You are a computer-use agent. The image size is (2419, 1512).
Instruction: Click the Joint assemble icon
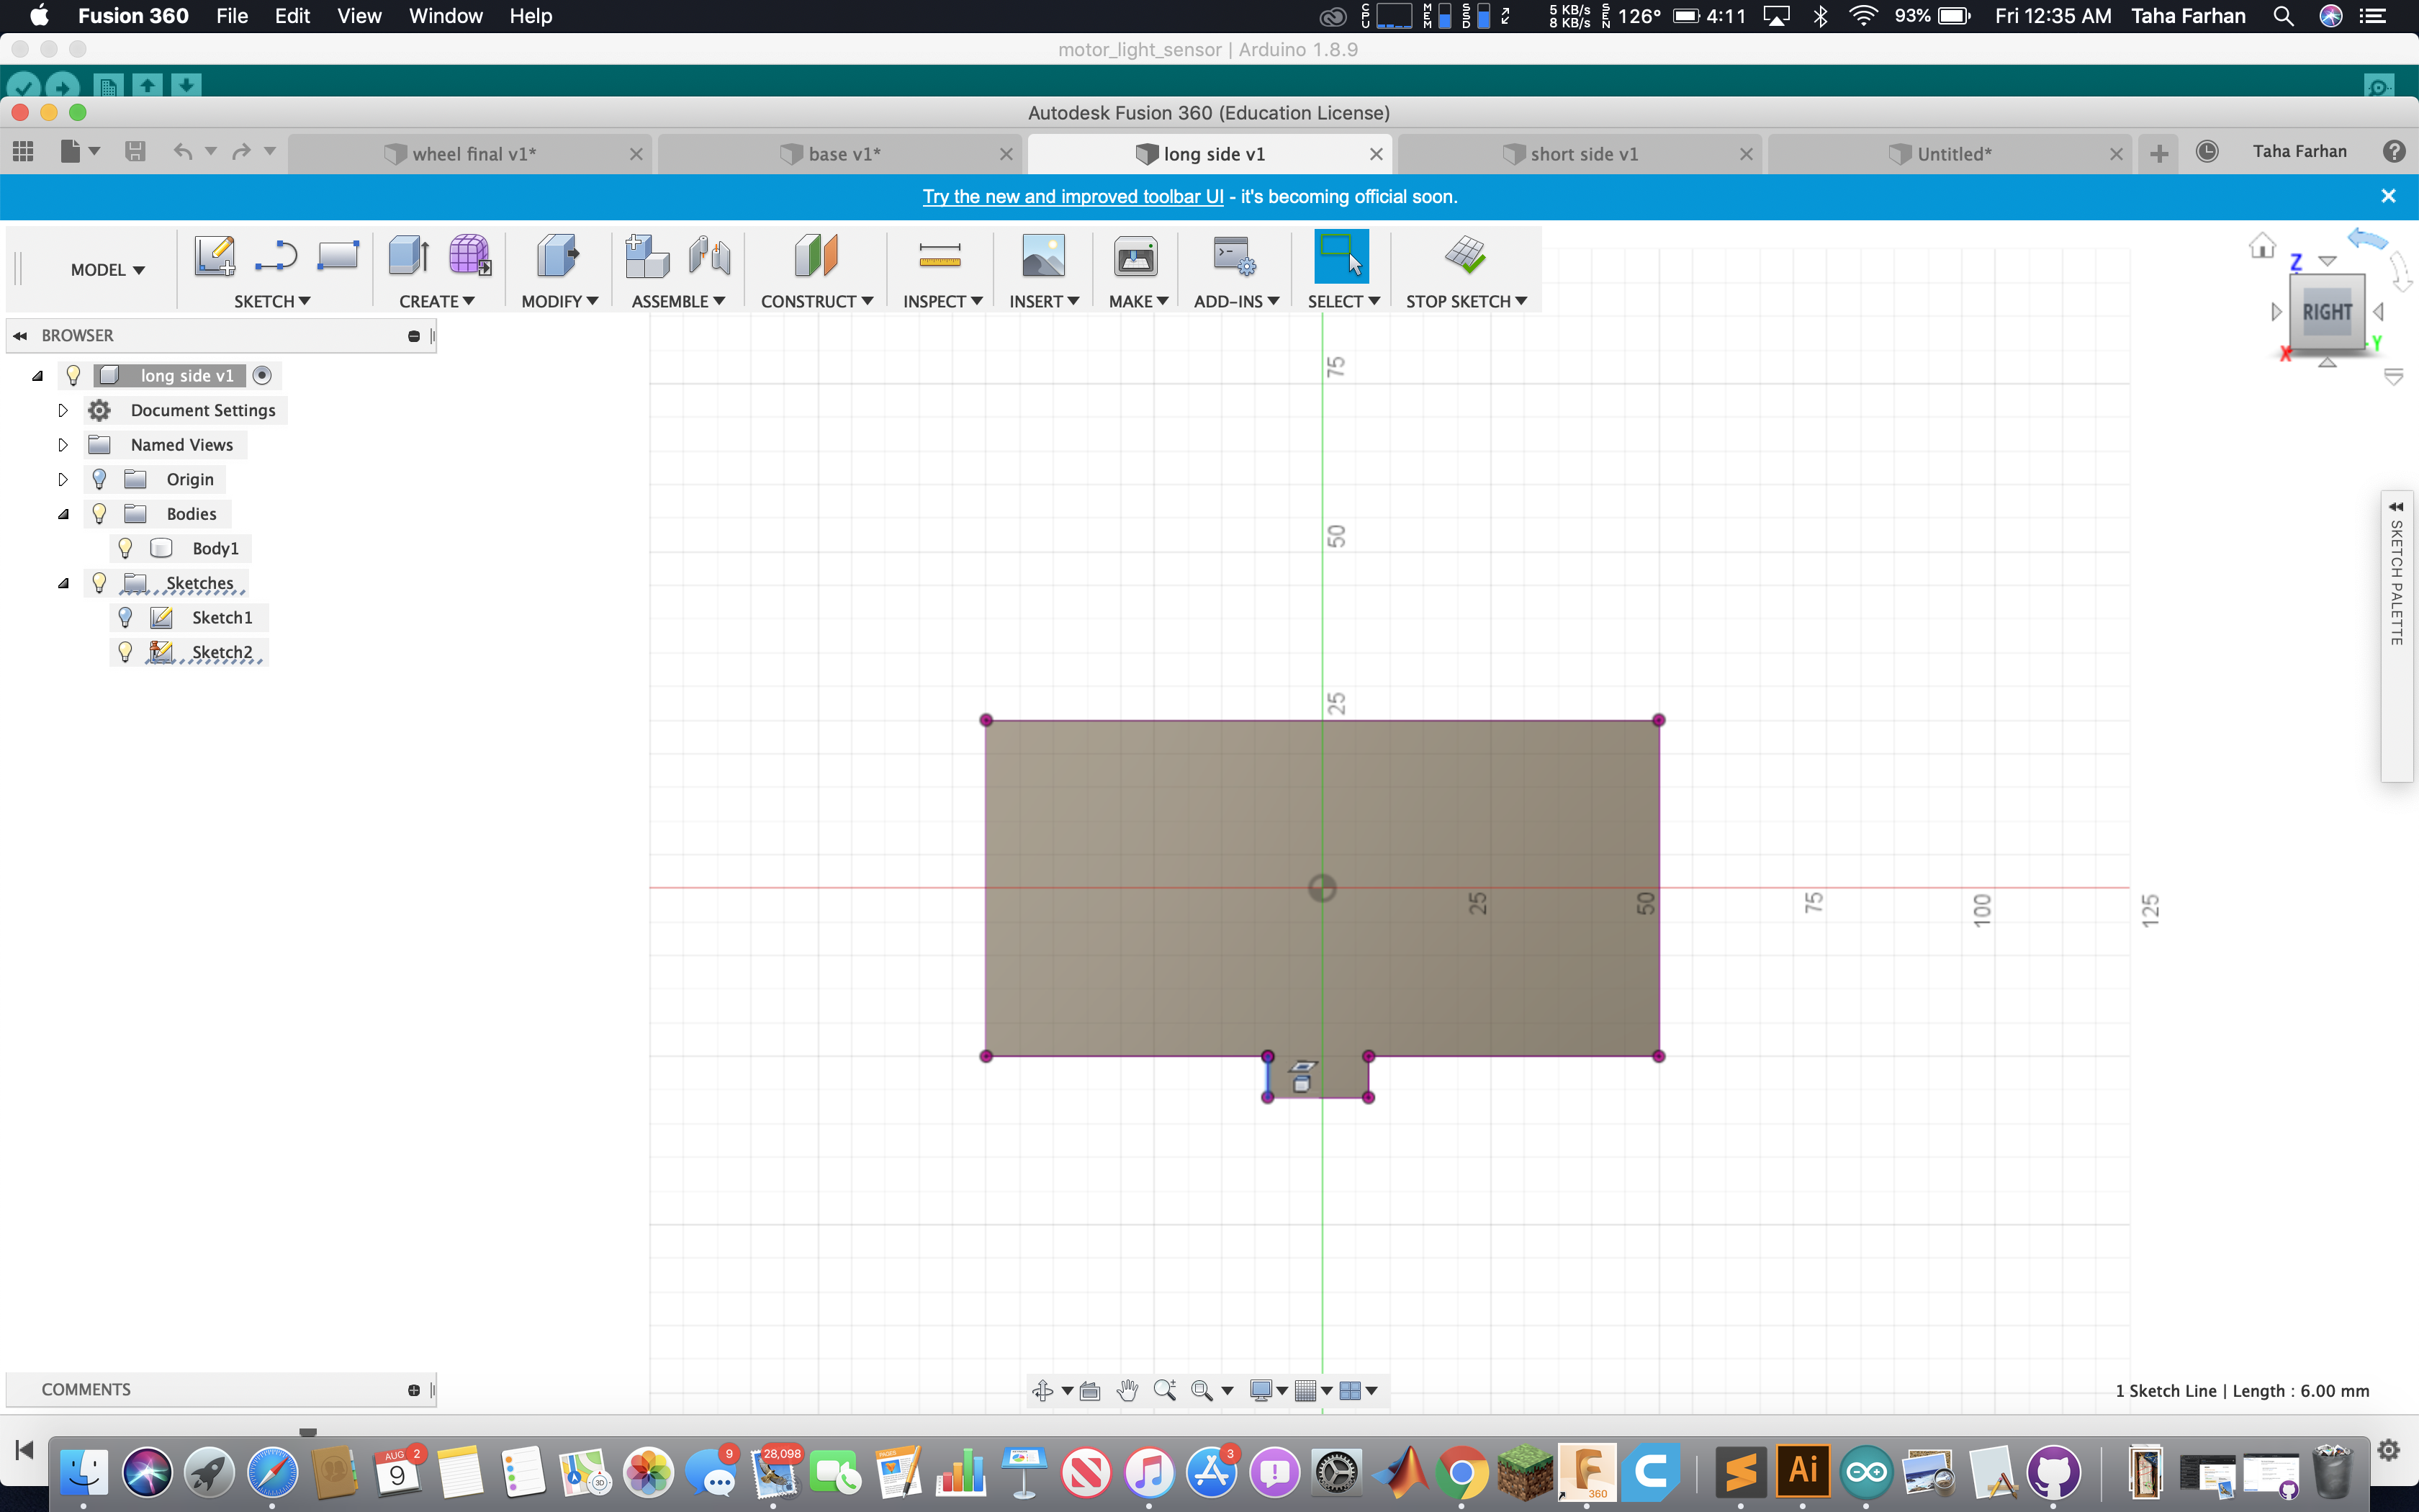[x=710, y=256]
